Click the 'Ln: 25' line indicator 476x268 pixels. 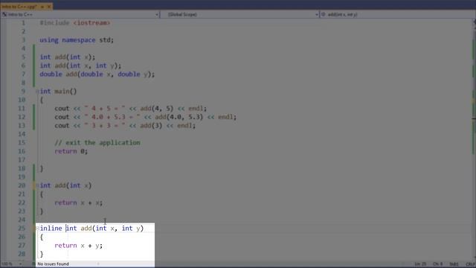pos(420,264)
